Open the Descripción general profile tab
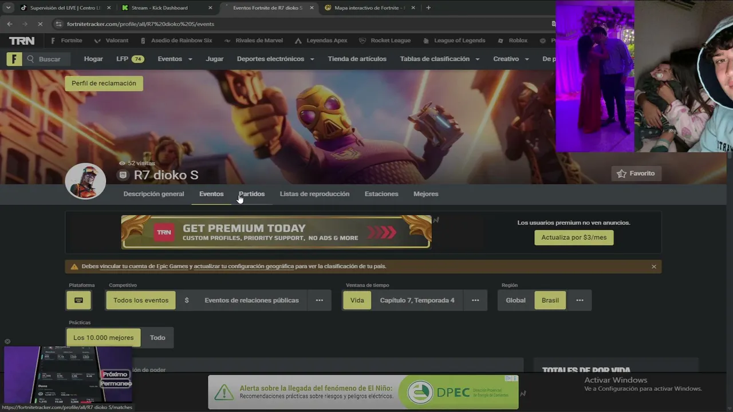This screenshot has width=733, height=412. pyautogui.click(x=153, y=194)
